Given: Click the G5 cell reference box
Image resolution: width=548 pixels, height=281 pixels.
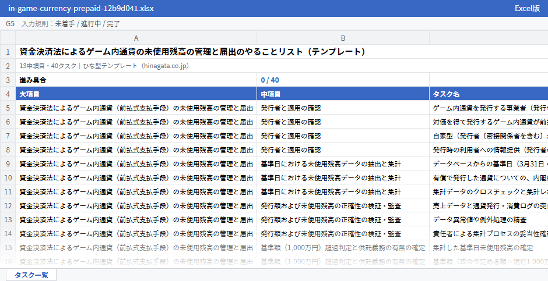Looking at the screenshot, I should [x=10, y=24].
